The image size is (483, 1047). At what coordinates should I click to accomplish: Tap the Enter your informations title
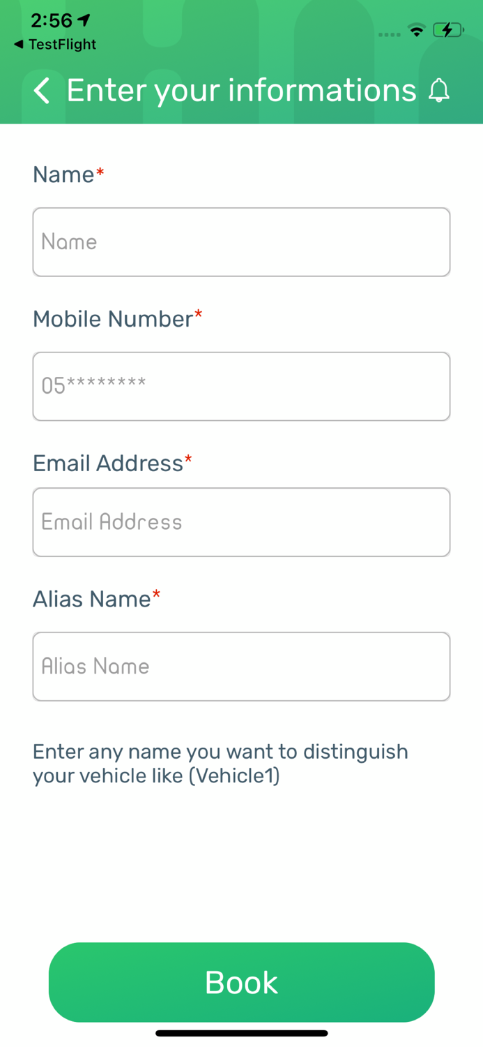pos(239,91)
